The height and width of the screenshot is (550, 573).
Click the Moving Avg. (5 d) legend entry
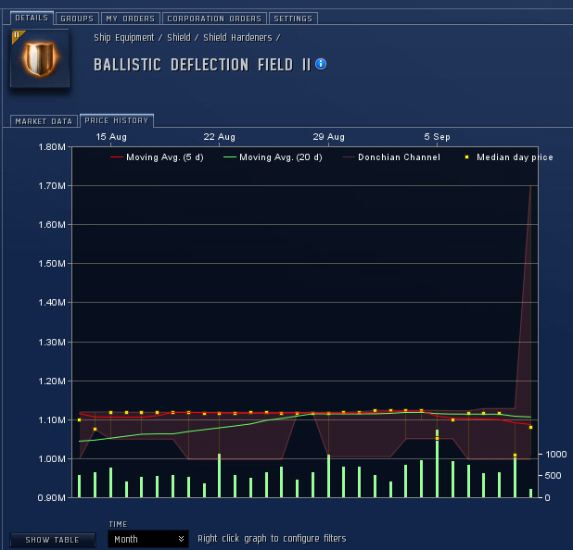[157, 157]
